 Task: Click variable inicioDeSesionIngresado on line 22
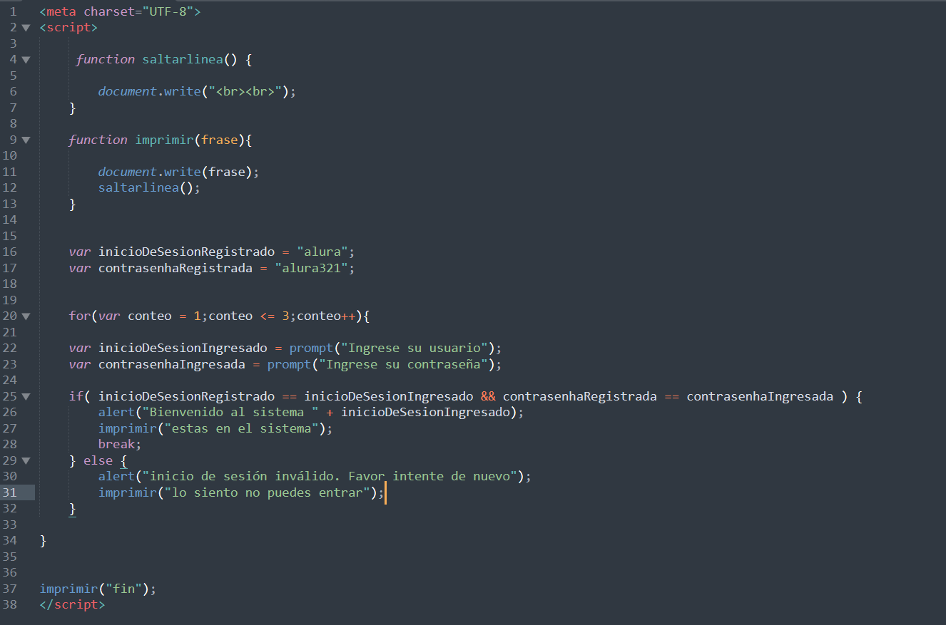183,348
